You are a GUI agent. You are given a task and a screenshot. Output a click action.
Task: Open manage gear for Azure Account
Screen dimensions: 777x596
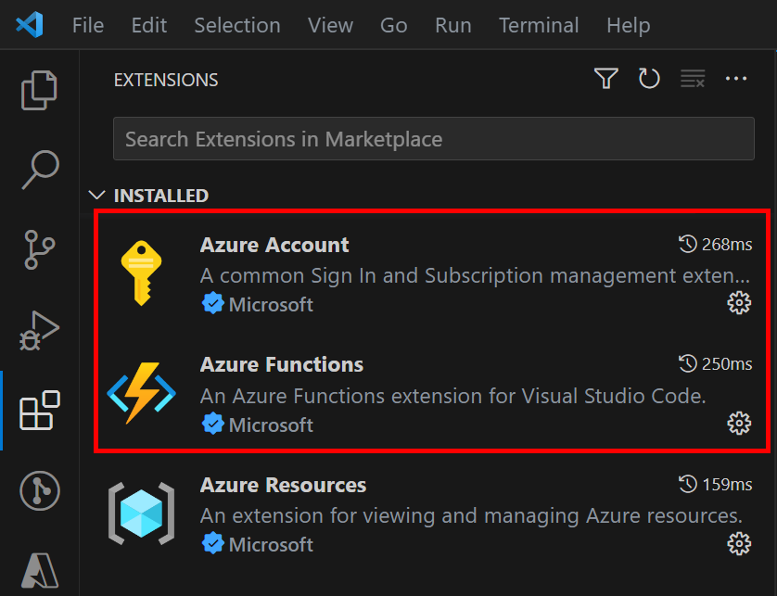click(739, 303)
